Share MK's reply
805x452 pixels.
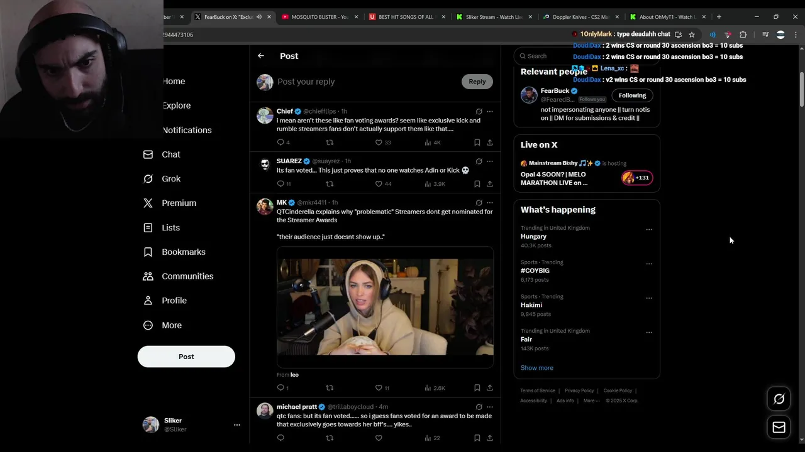(x=490, y=388)
